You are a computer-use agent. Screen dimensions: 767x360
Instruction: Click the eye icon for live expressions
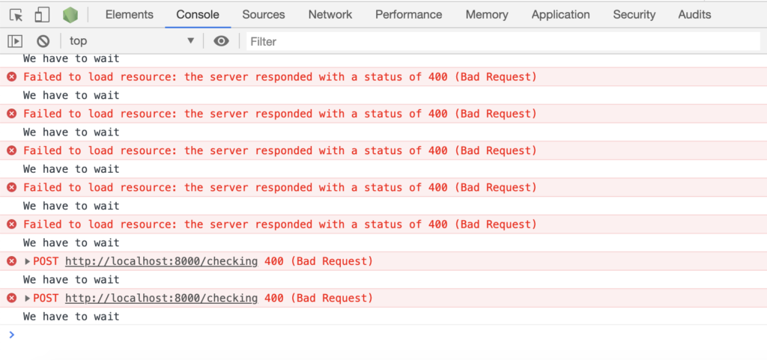point(221,41)
